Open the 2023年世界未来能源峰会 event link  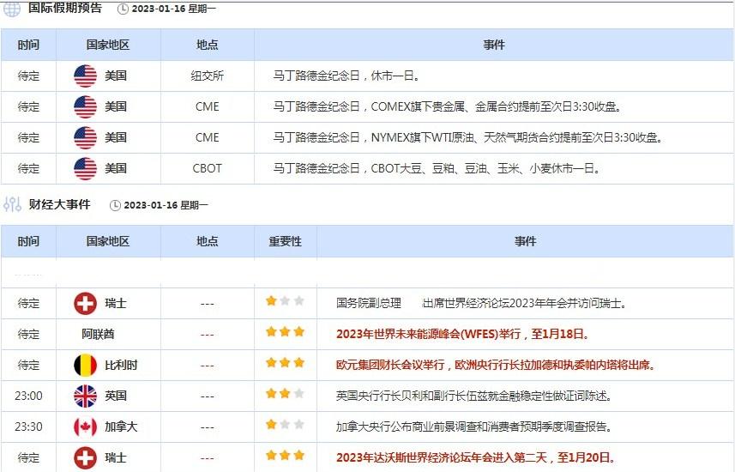[x=462, y=334]
